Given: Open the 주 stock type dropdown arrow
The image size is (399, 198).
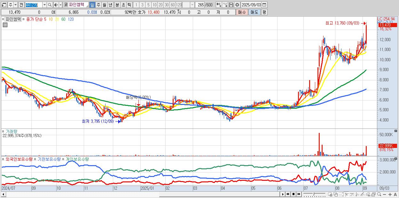Looking at the screenshot, I should coord(15,5).
